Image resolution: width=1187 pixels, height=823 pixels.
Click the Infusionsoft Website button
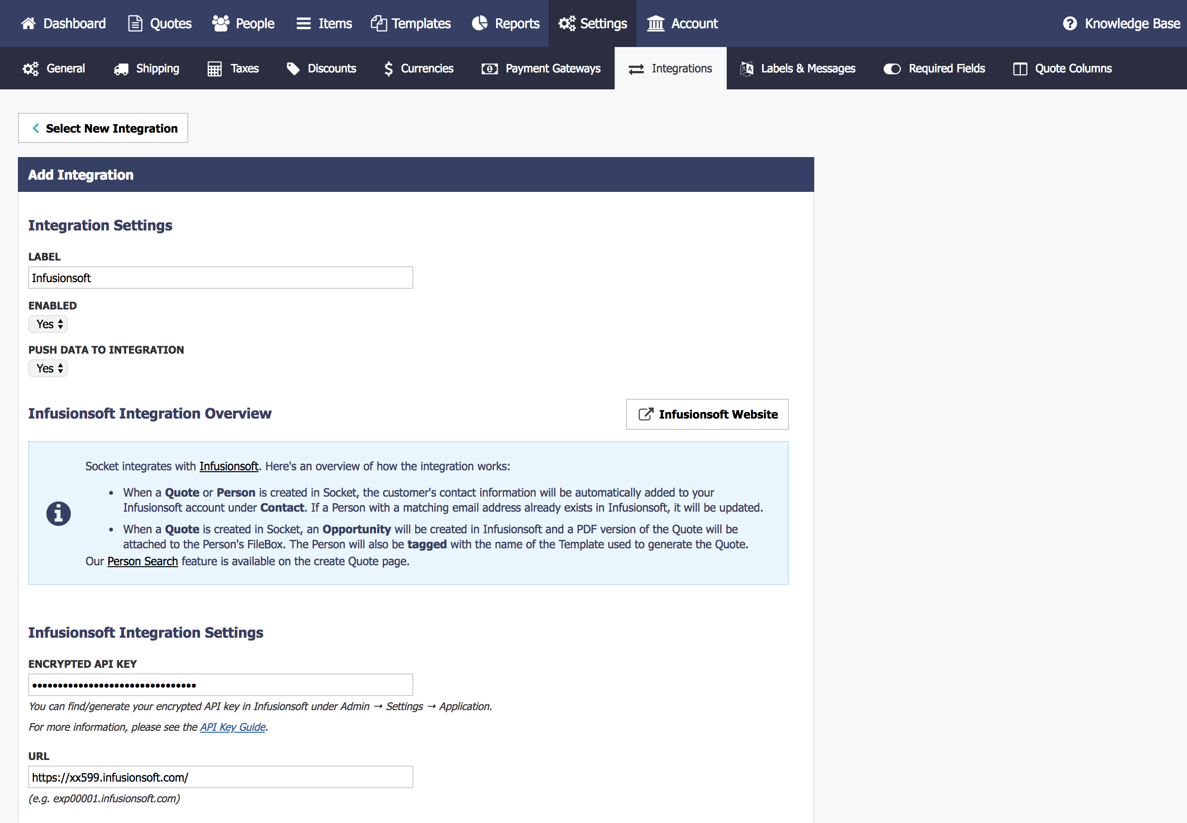pos(707,414)
